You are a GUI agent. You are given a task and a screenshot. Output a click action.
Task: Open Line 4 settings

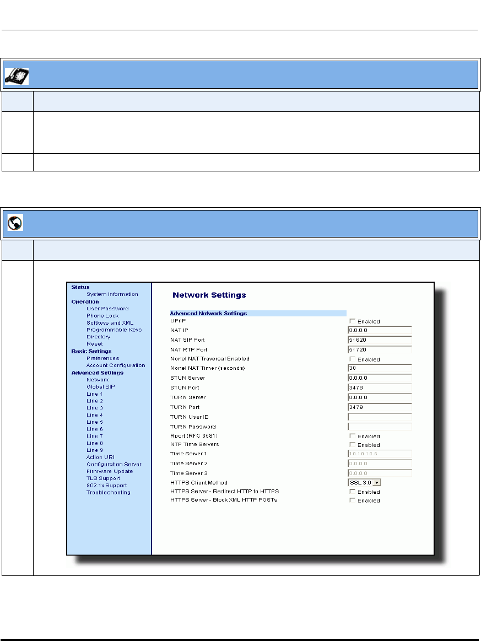[x=94, y=416]
